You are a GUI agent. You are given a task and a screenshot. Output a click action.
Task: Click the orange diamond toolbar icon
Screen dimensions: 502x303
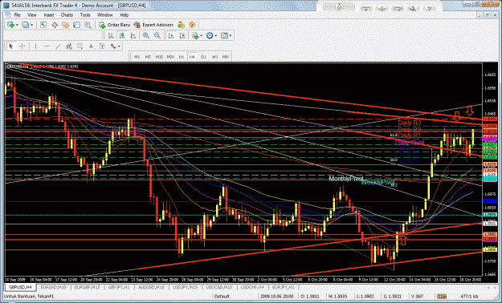pyautogui.click(x=192, y=25)
